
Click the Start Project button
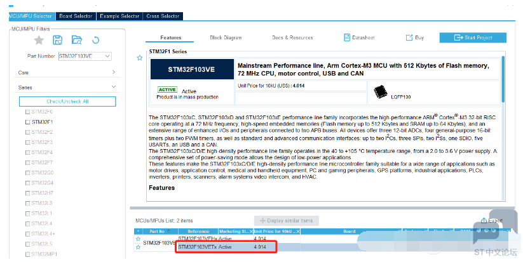pyautogui.click(x=473, y=37)
